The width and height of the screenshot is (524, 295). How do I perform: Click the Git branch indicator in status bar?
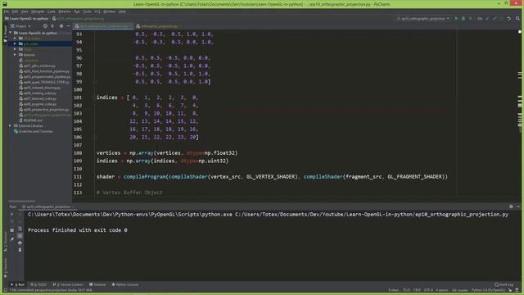click(x=460, y=290)
